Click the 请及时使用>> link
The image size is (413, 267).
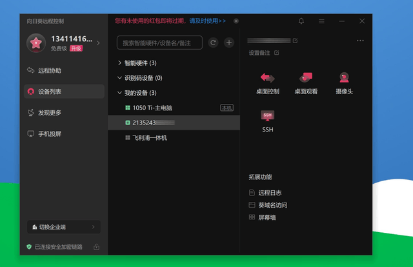pos(208,21)
